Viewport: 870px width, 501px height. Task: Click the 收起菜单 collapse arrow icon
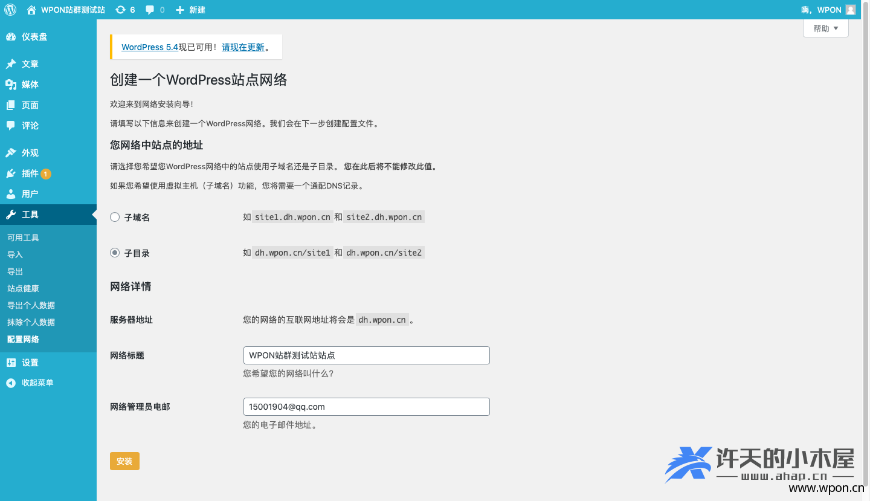point(11,383)
